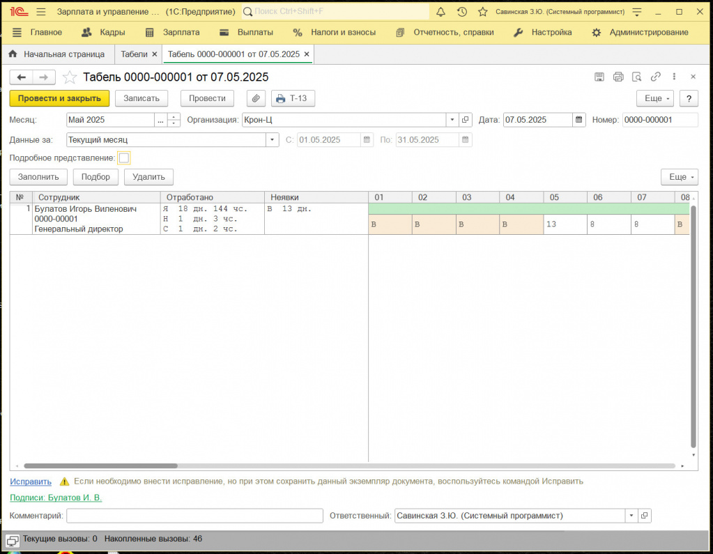Viewport: 713px width, 554px height.
Task: Open Налоги и взносы section
Action: coord(335,32)
